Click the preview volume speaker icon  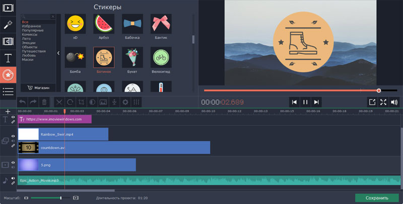tap(394, 103)
